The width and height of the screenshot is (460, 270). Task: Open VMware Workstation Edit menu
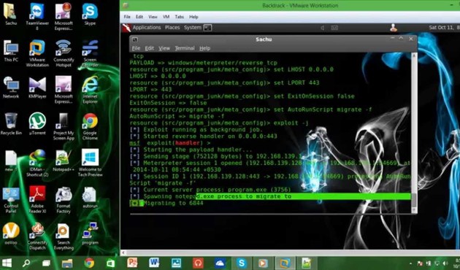pyautogui.click(x=139, y=17)
